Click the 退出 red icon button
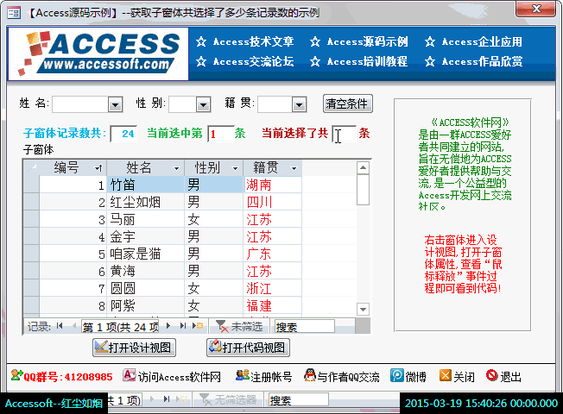This screenshot has height=414, width=563. [x=503, y=377]
